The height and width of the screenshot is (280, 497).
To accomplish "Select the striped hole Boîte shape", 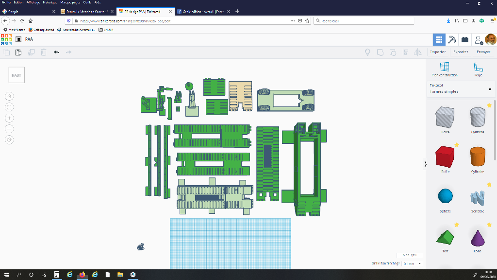I will [x=445, y=118].
